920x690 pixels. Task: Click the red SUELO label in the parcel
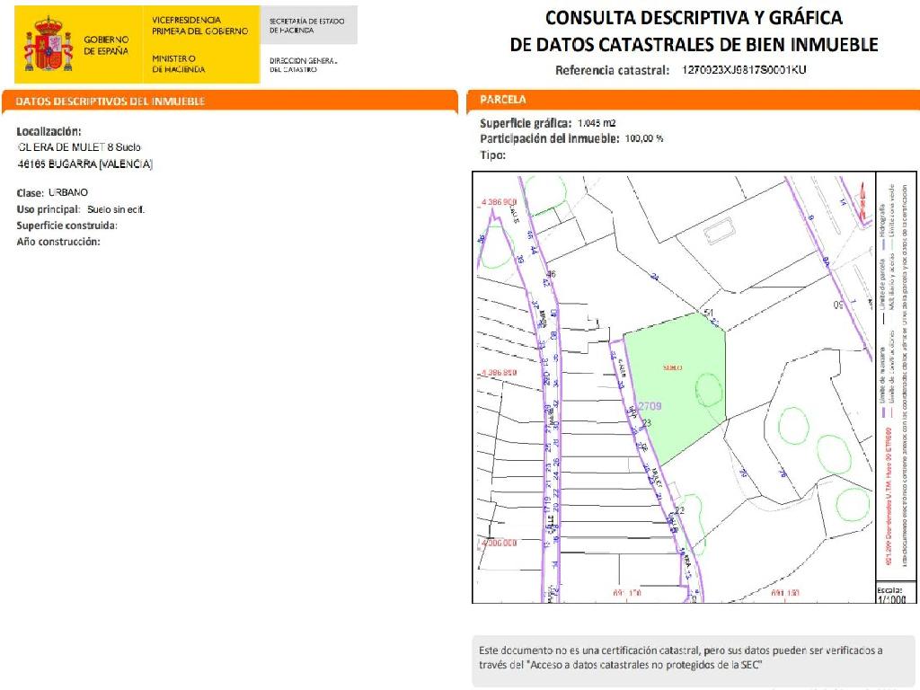[x=671, y=368]
